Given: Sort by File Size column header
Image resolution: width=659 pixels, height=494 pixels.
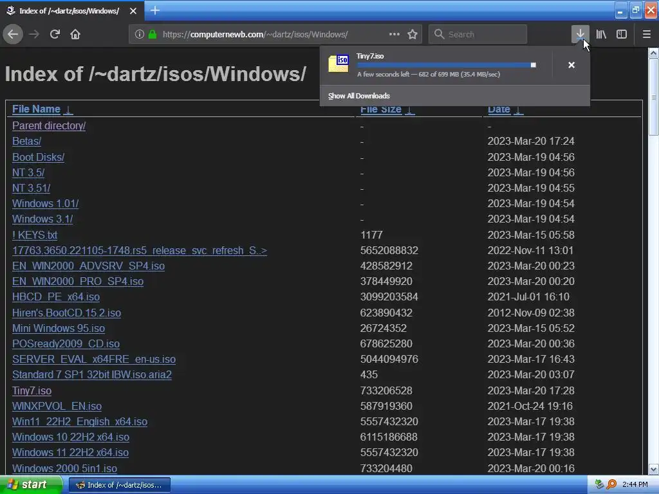Looking at the screenshot, I should (381, 109).
